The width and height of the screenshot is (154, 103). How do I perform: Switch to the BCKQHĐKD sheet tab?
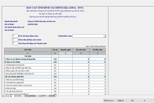pos(31,96)
